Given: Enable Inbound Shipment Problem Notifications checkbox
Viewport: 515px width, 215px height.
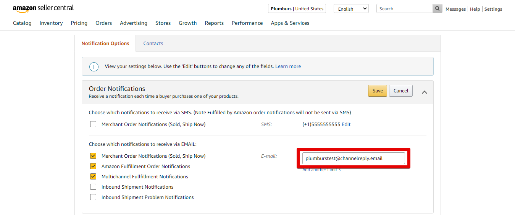Looking at the screenshot, I should tap(93, 197).
